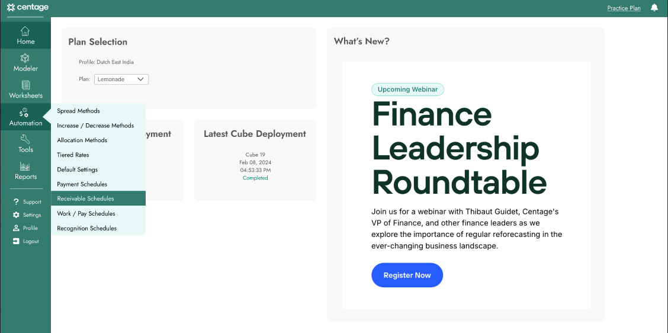The height and width of the screenshot is (333, 668).
Task: Open the Reports chart icon
Action: pyautogui.click(x=25, y=171)
